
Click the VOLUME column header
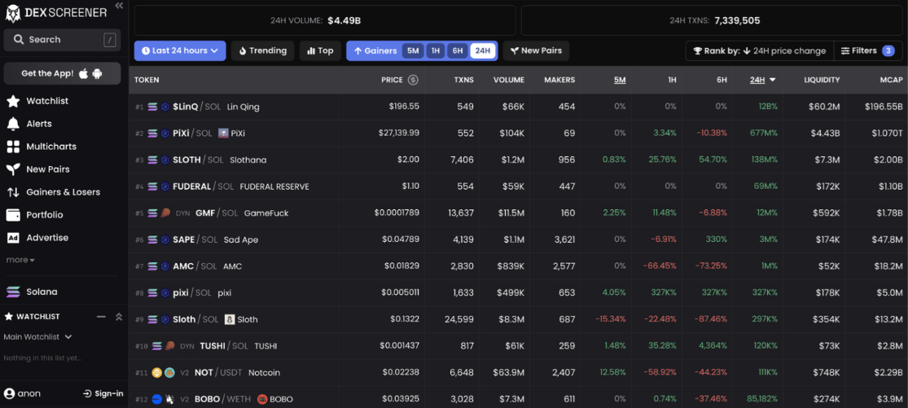509,80
